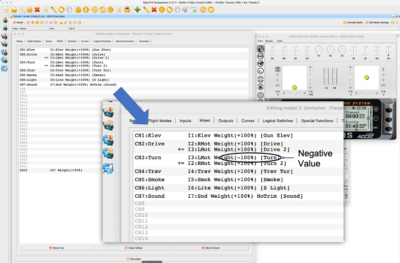Viewport: 400px width, 263px height.
Task: Select Logical Switches tab in the magnified inset
Action: (x=278, y=121)
